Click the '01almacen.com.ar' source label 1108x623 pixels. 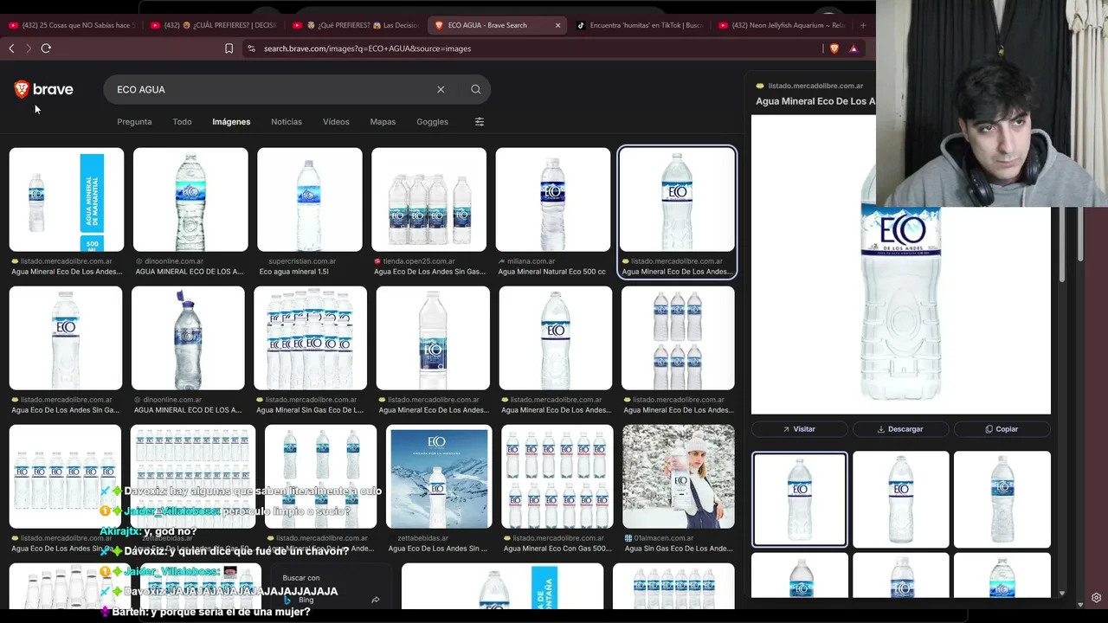[665, 538]
